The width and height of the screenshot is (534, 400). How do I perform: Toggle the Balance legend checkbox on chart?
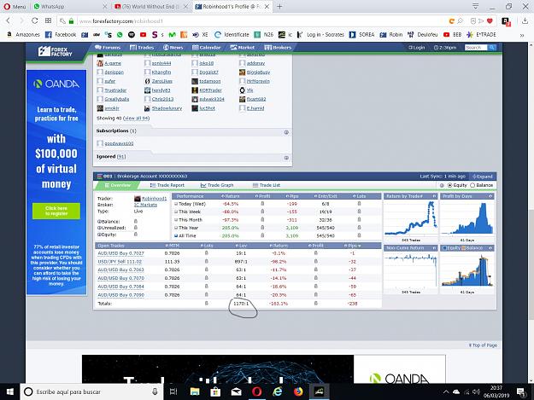point(463,248)
